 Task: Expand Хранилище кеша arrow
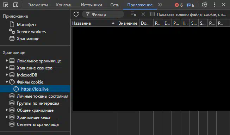click(7, 117)
